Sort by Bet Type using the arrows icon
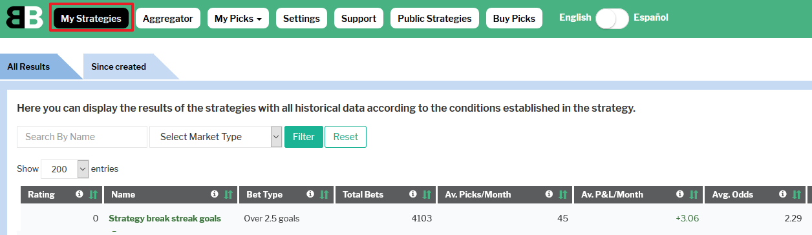This screenshot has height=235, width=812. coord(325,194)
